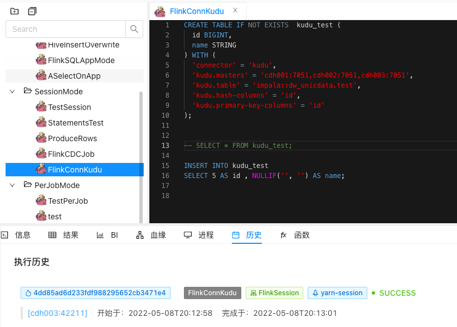Click the new folder icon
Screen dimensions: 457x327
tap(14, 11)
